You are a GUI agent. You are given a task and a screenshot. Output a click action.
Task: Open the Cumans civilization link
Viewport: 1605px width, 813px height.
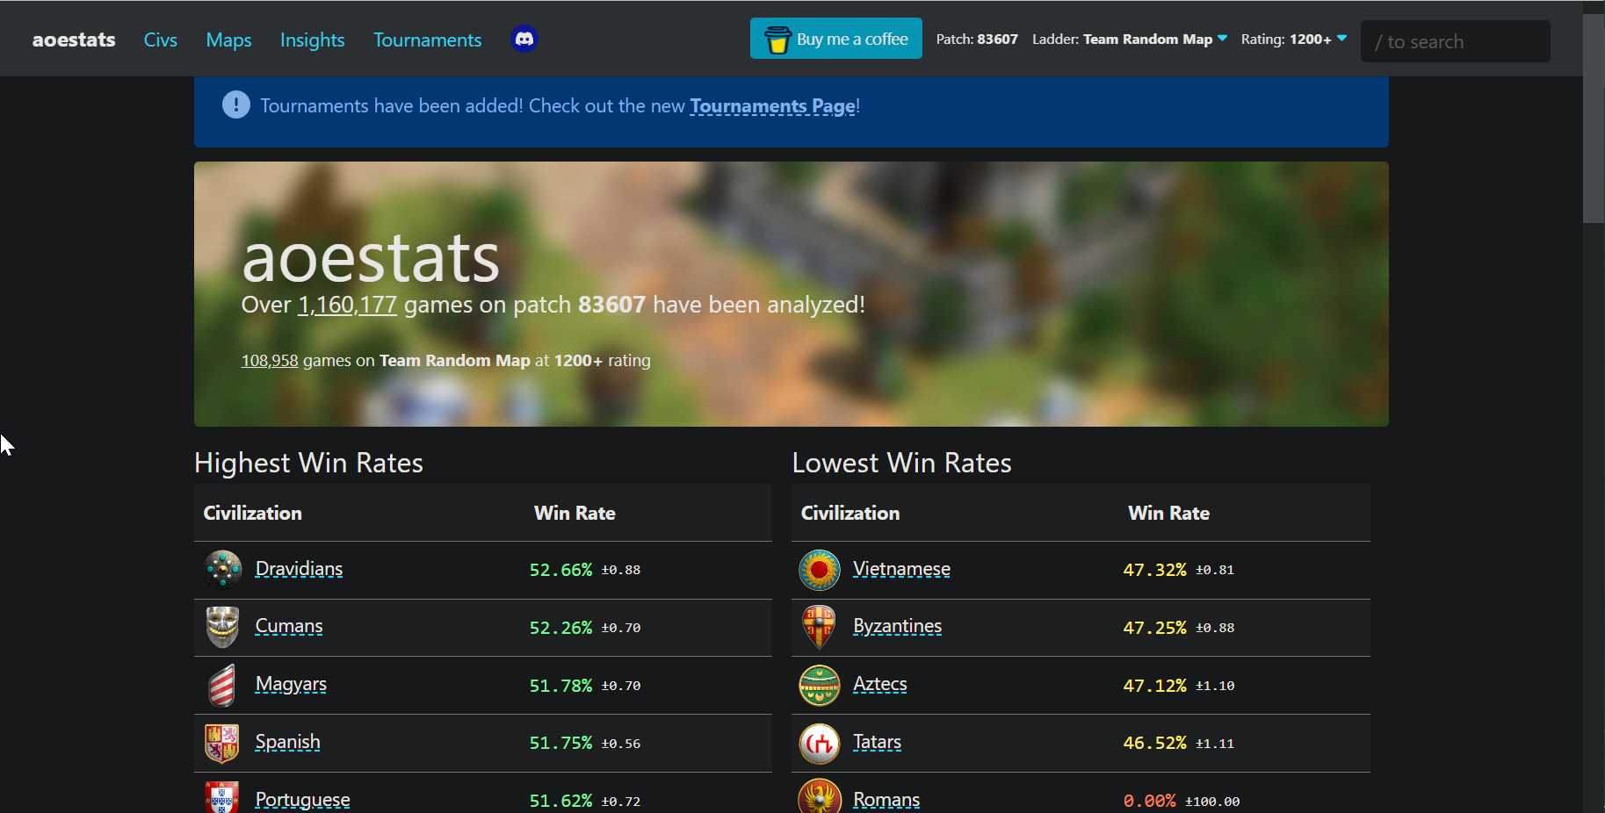coord(289,626)
